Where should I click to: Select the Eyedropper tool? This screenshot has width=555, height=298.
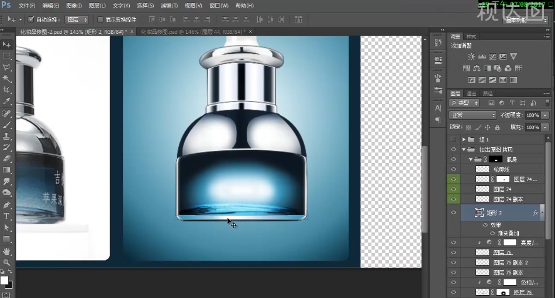(x=6, y=101)
